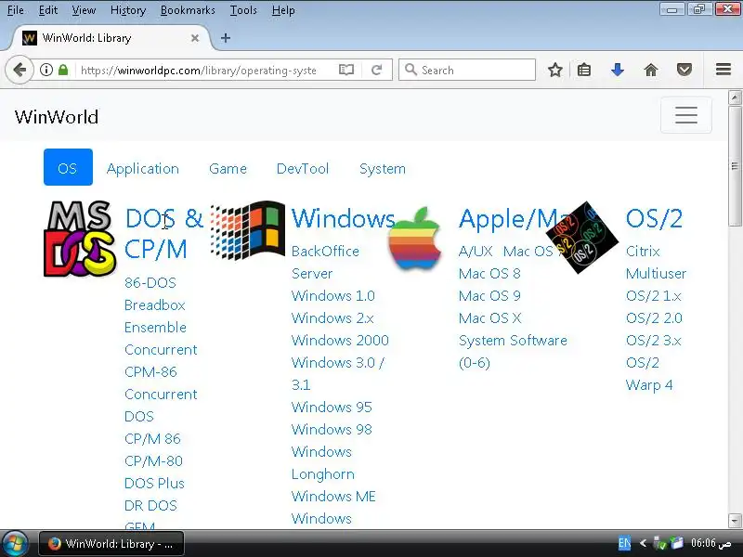
Task: Open the Downloads arrow panel
Action: tap(617, 71)
